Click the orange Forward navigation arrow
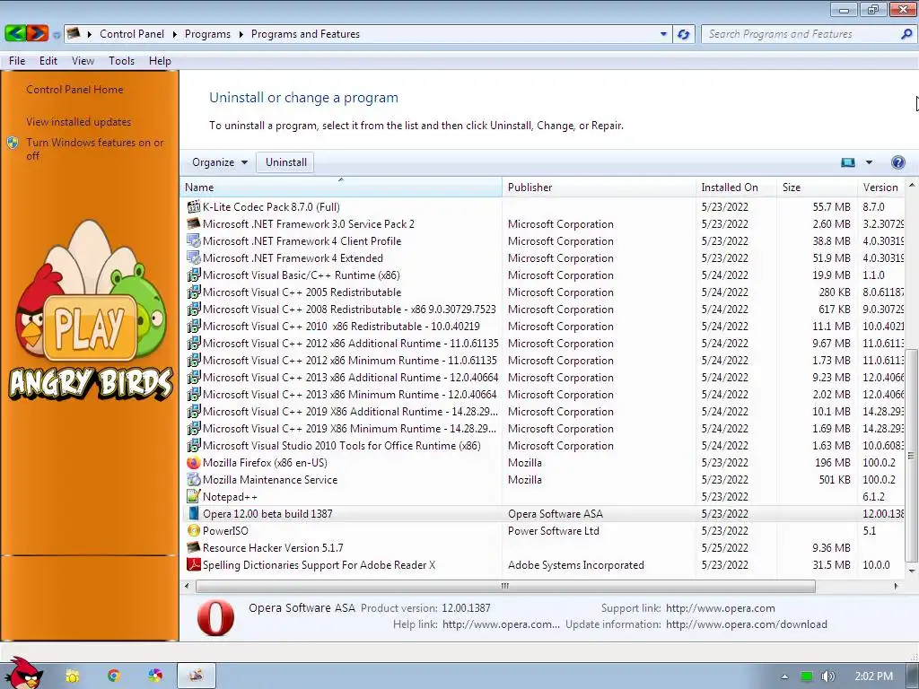Image resolution: width=919 pixels, height=689 pixels. (37, 33)
